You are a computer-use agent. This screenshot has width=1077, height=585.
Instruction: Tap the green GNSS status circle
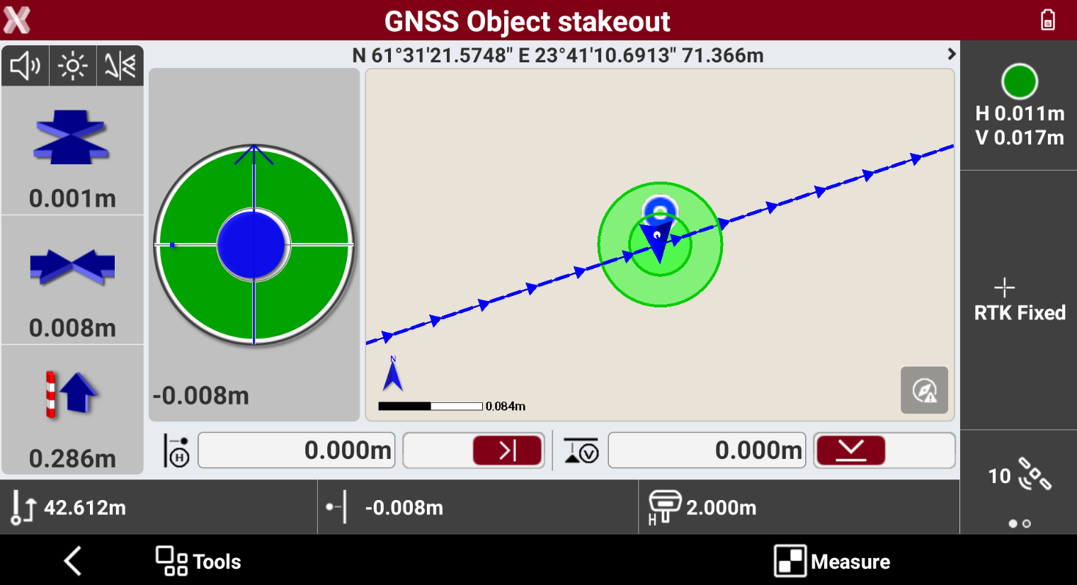tap(1020, 81)
